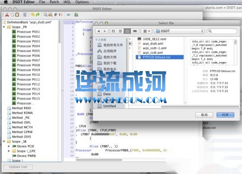The height and width of the screenshot is (174, 242).
Task: Click the curly braces toolbar icon
Action: (60, 14)
